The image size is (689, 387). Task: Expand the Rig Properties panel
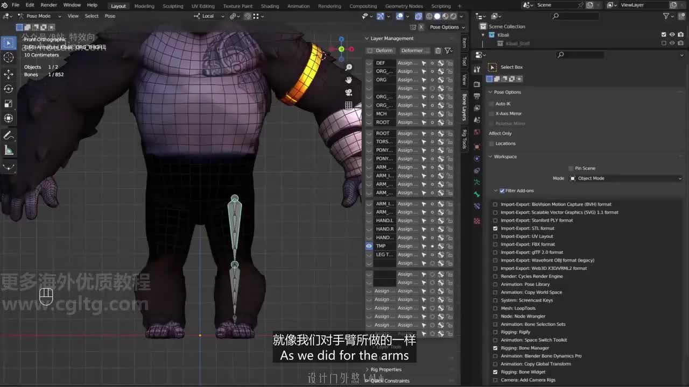[367, 370]
